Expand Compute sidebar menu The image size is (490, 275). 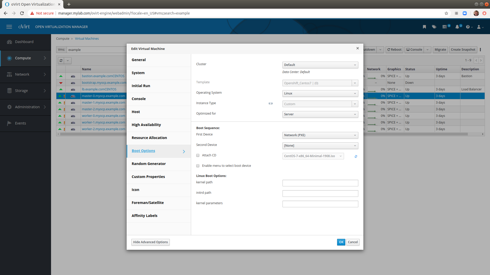[26, 58]
